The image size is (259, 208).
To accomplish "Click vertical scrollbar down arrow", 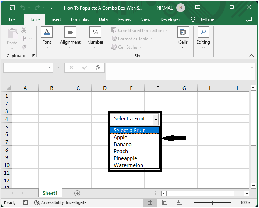I will point(253,186).
